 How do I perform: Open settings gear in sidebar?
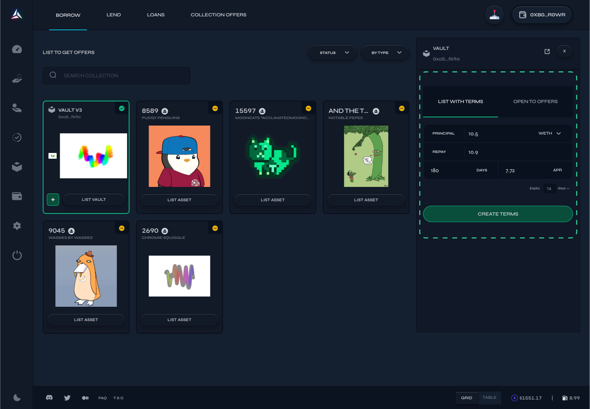pyautogui.click(x=17, y=226)
